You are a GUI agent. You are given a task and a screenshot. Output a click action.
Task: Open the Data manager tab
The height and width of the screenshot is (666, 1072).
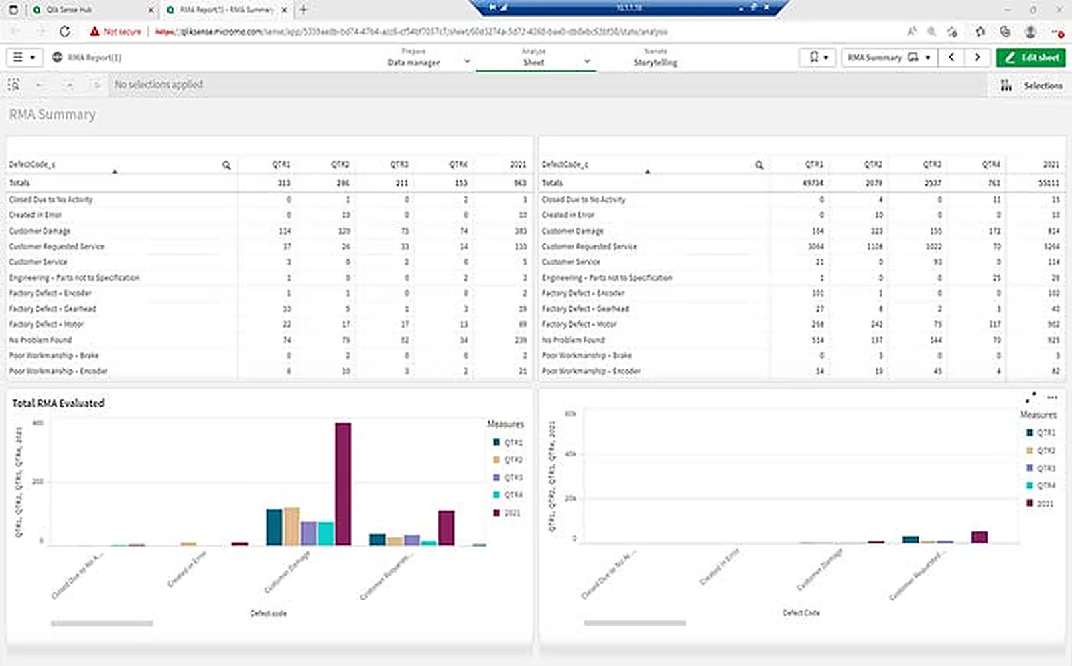(x=413, y=58)
